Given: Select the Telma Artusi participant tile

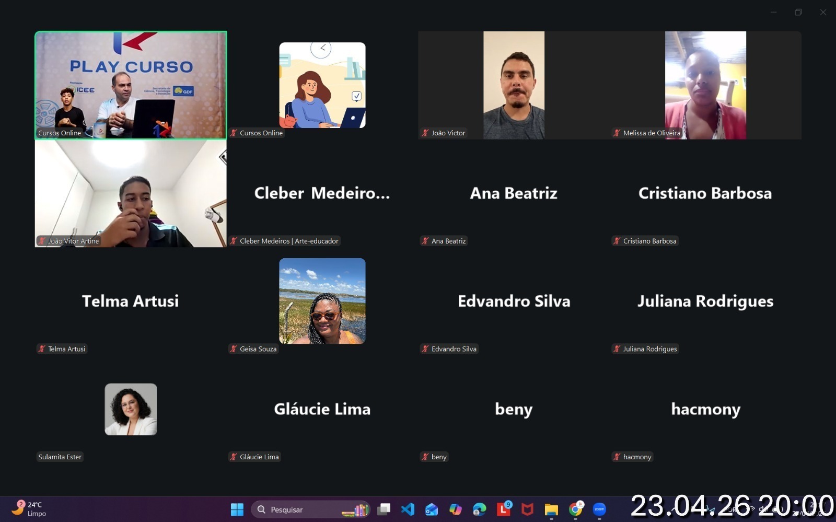Looking at the screenshot, I should click(131, 301).
